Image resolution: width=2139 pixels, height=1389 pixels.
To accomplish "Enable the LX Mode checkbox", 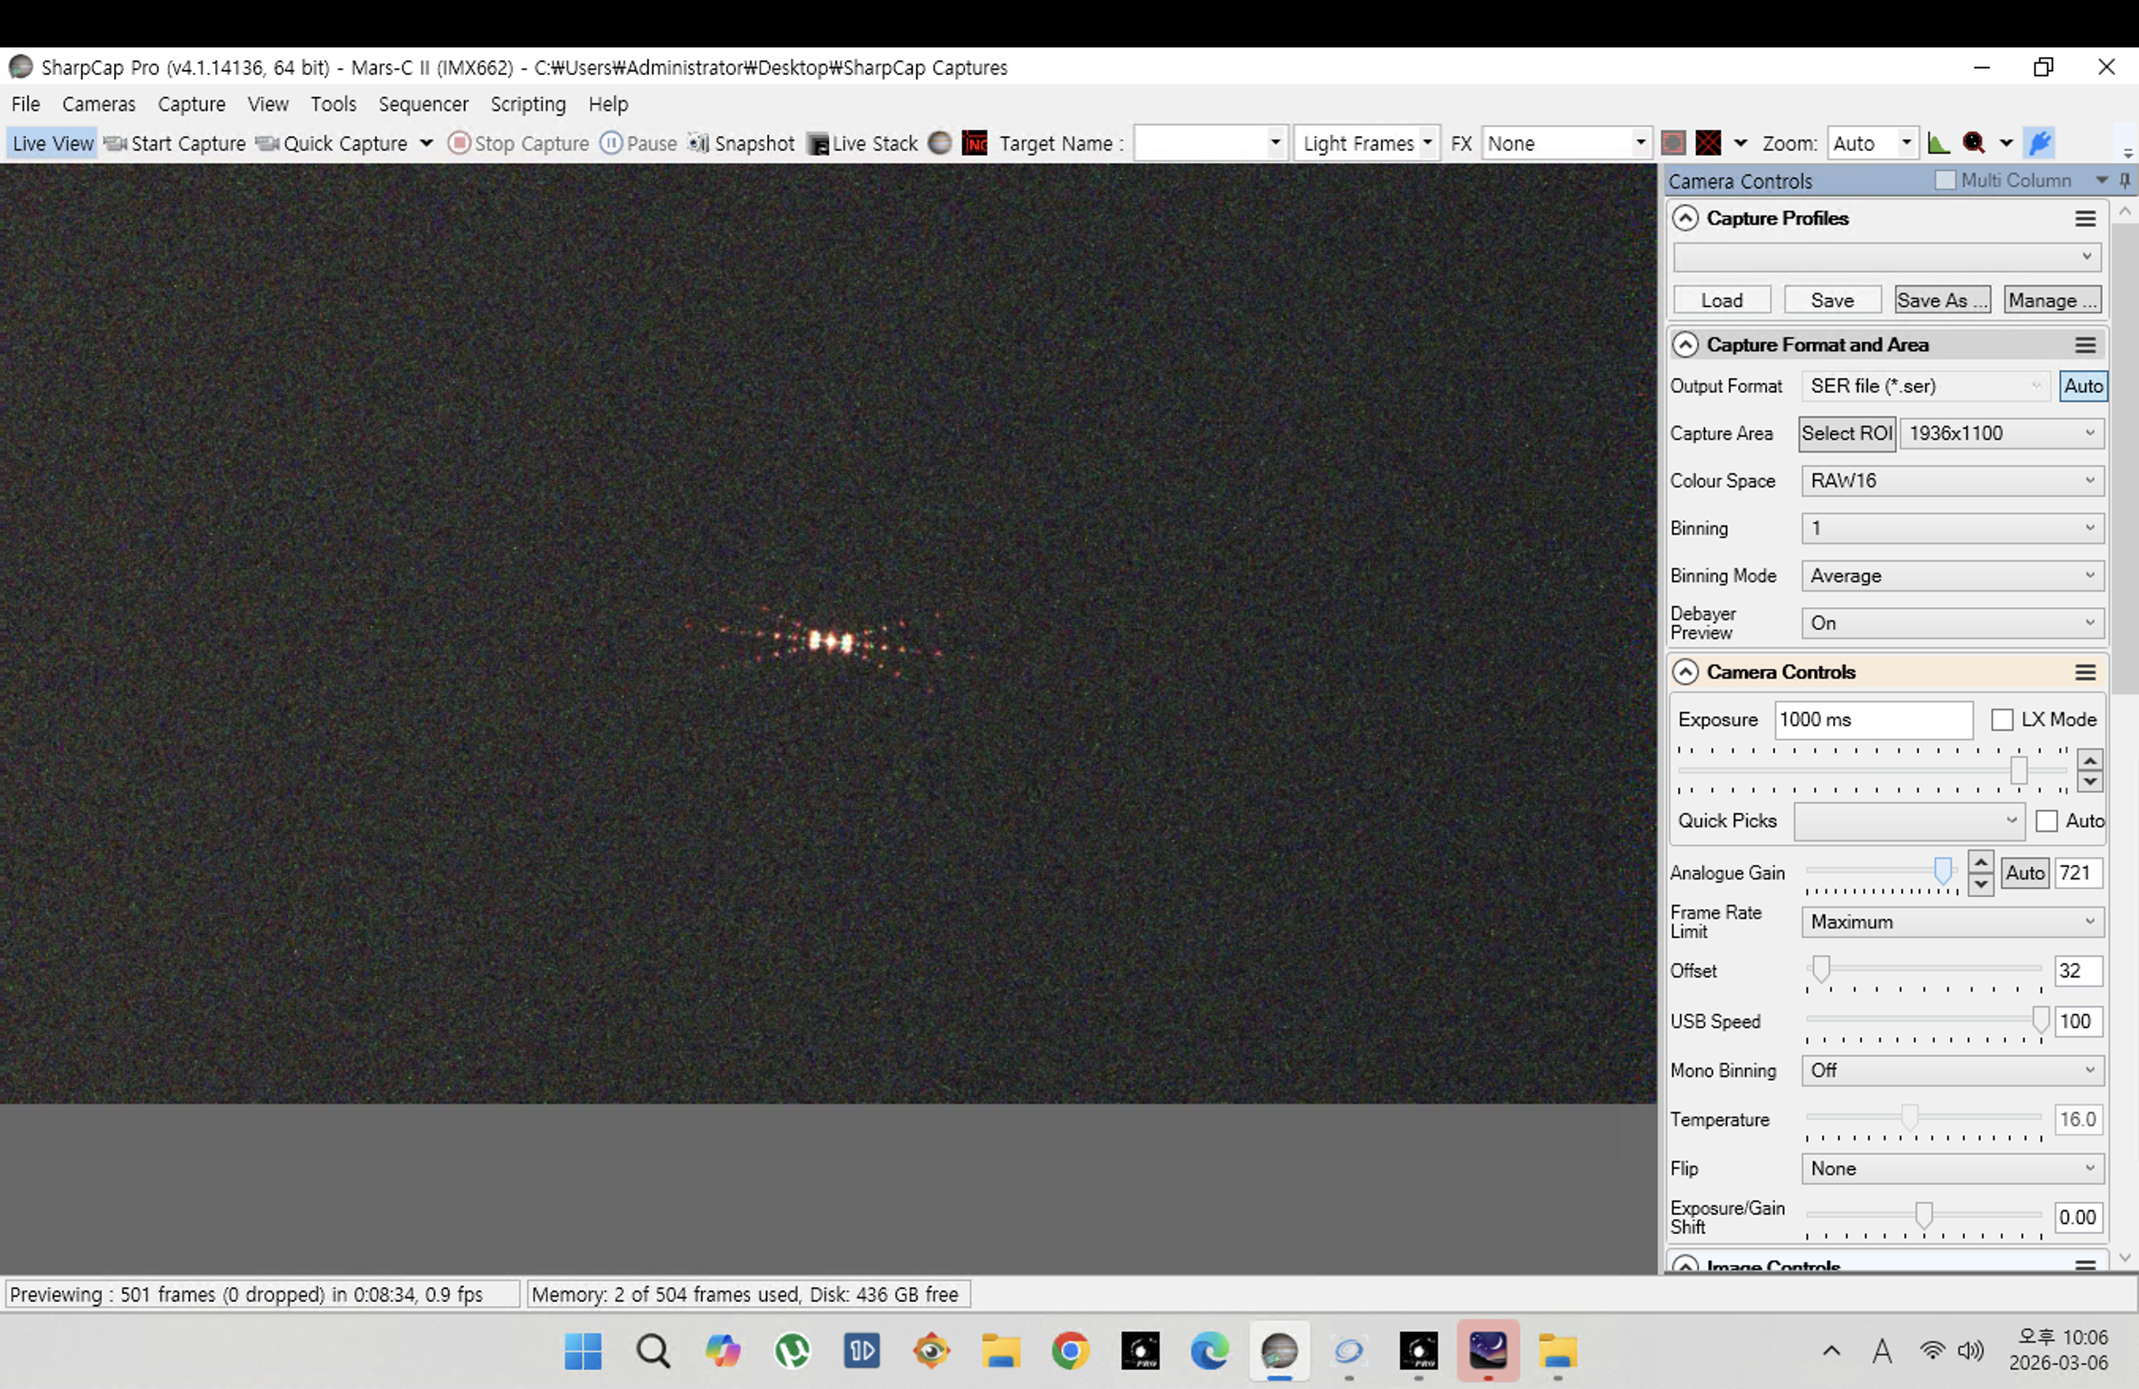I will (2001, 720).
